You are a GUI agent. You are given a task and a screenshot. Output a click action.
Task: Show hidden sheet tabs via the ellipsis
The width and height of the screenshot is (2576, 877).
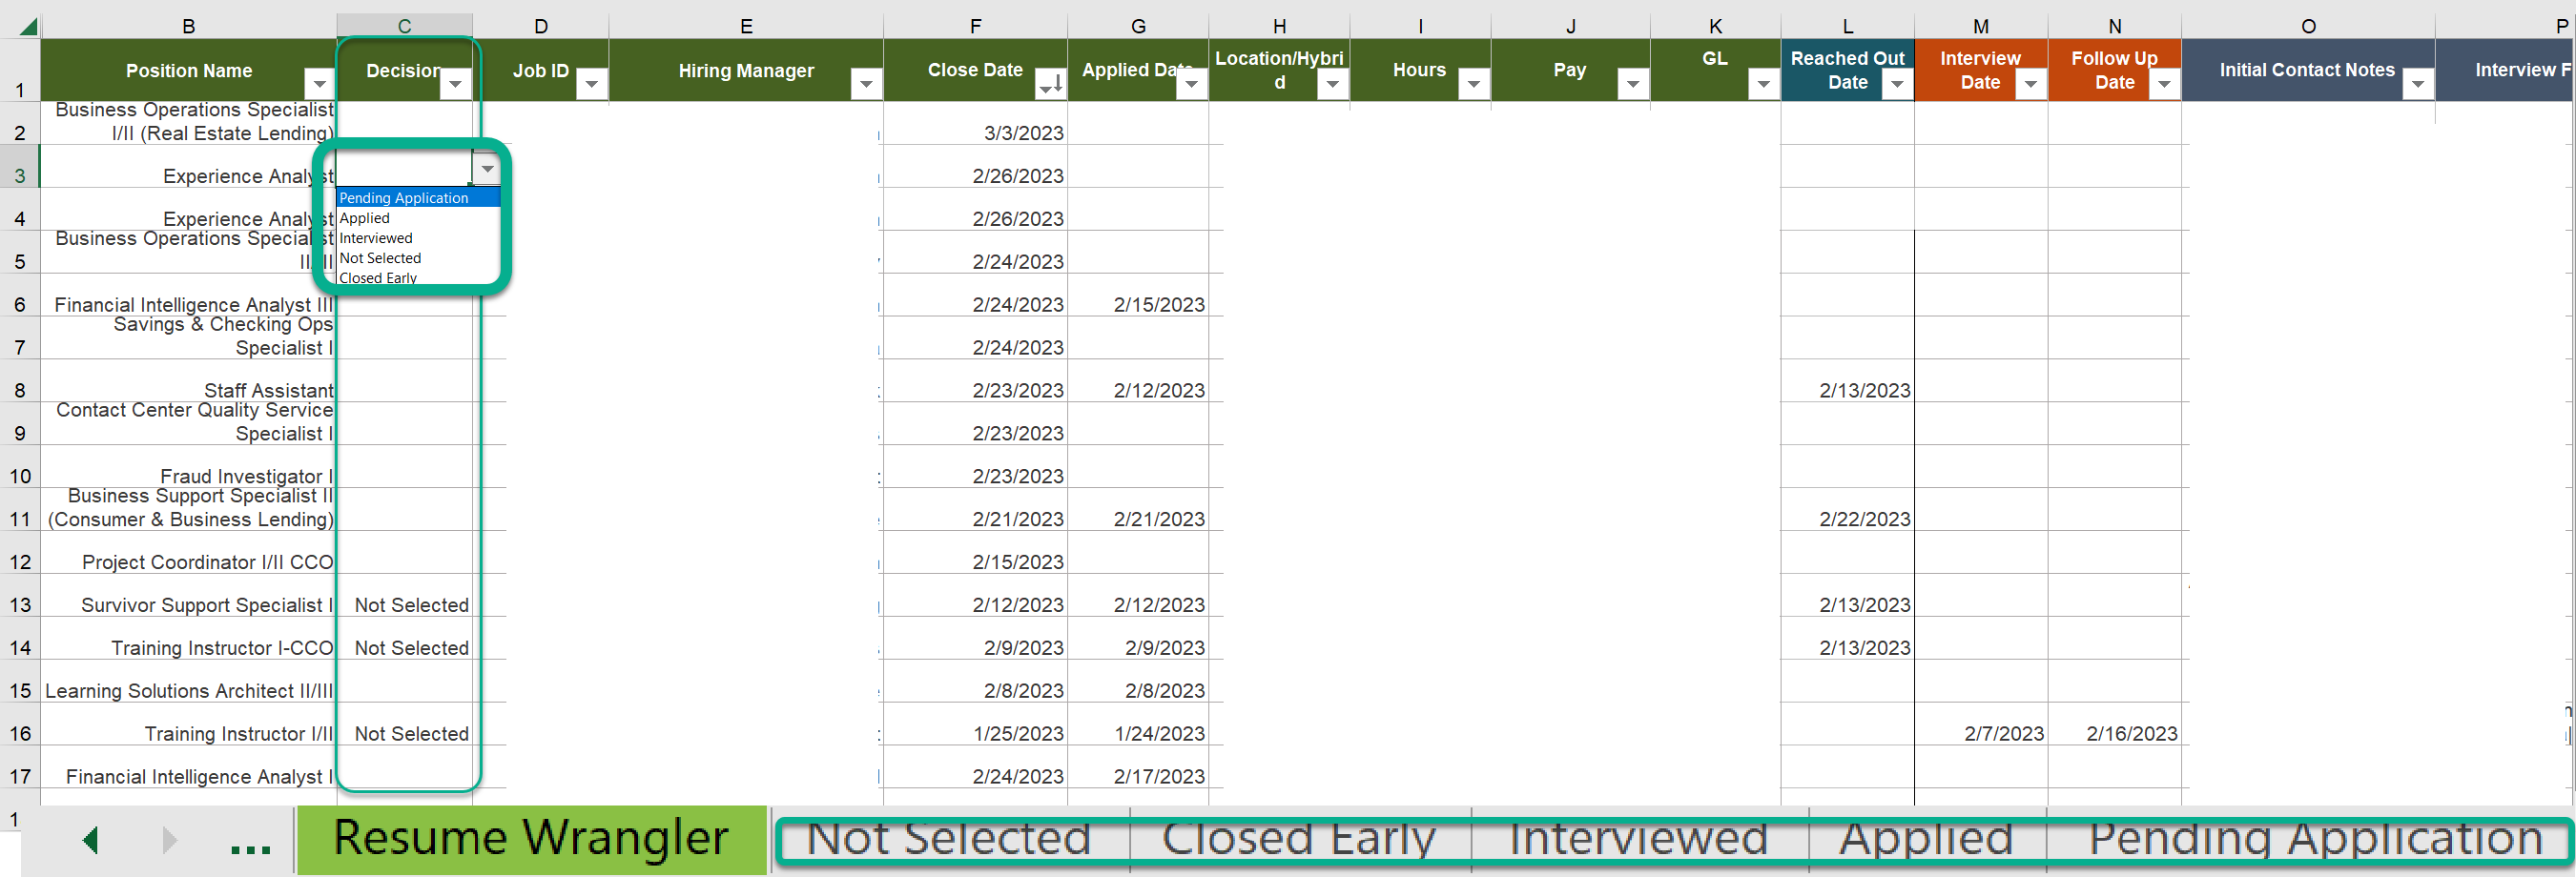250,847
